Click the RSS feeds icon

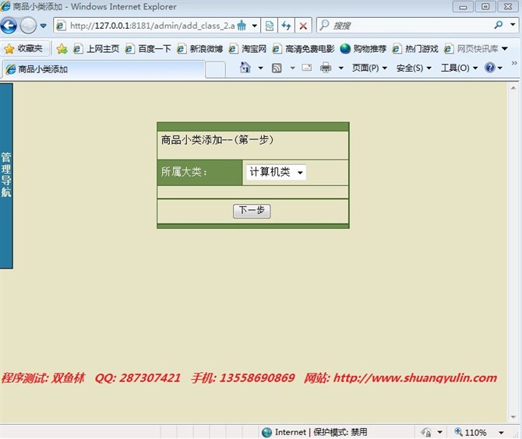277,68
